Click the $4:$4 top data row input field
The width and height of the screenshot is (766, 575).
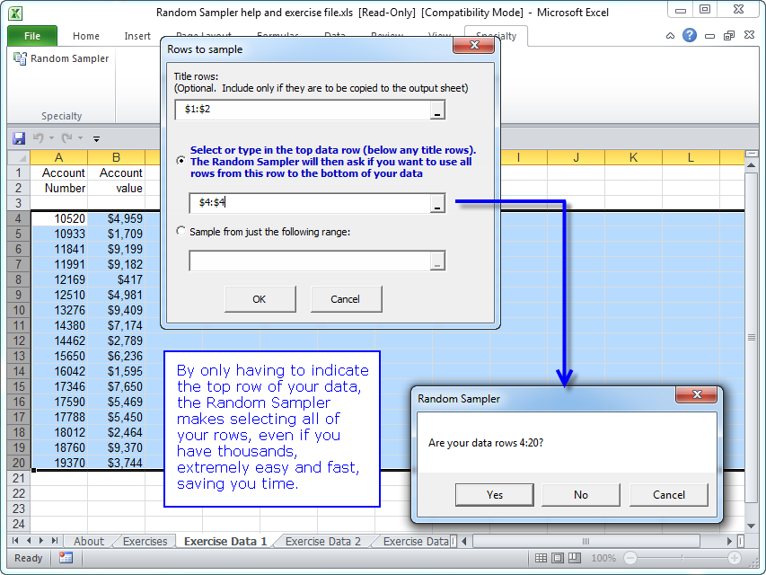pyautogui.click(x=308, y=203)
